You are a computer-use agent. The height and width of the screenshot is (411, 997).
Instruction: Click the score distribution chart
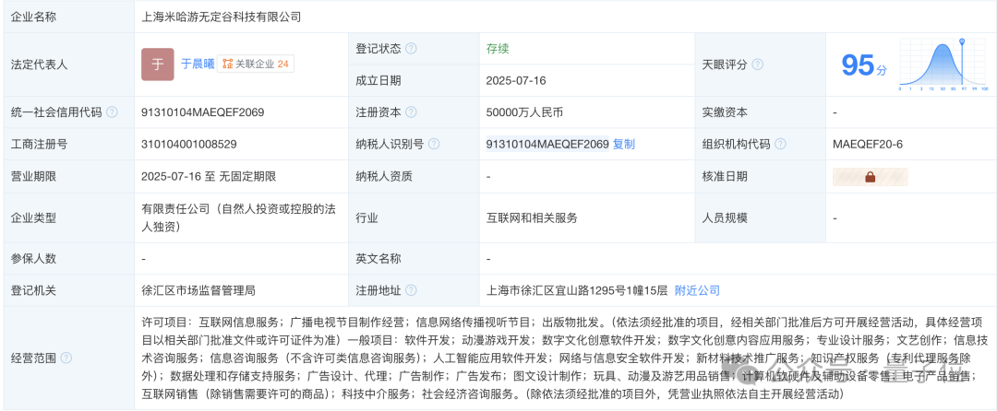(x=943, y=65)
